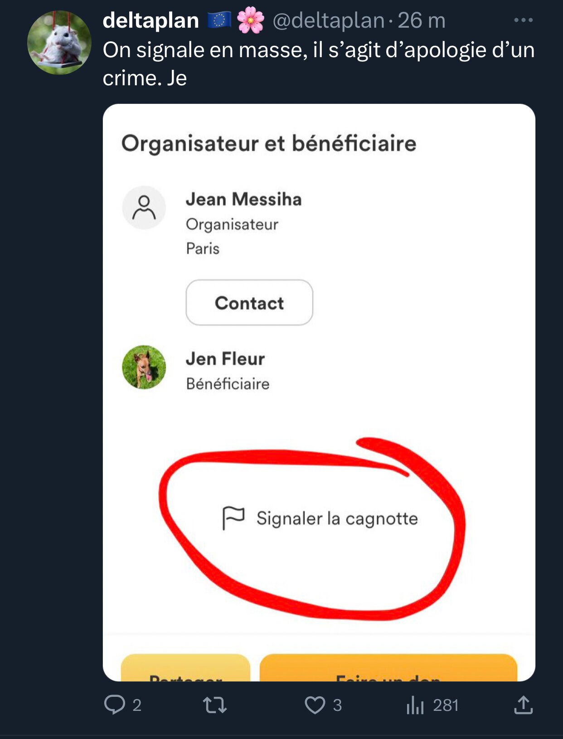Open the @deltaplan handle link
Image resolution: width=563 pixels, height=739 pixels.
[x=329, y=21]
